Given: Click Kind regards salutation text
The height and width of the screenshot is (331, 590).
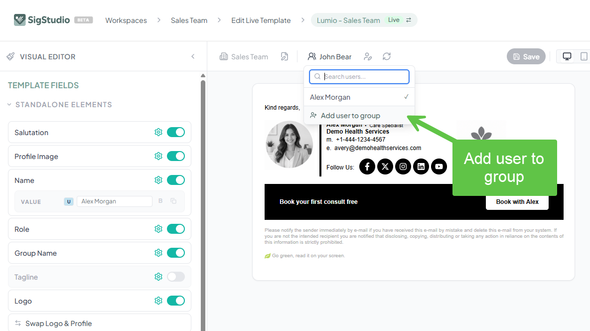Looking at the screenshot, I should pos(282,108).
